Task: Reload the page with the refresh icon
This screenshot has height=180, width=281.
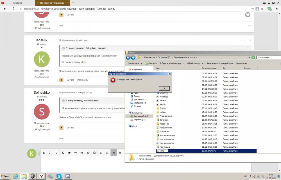Action: (21, 9)
